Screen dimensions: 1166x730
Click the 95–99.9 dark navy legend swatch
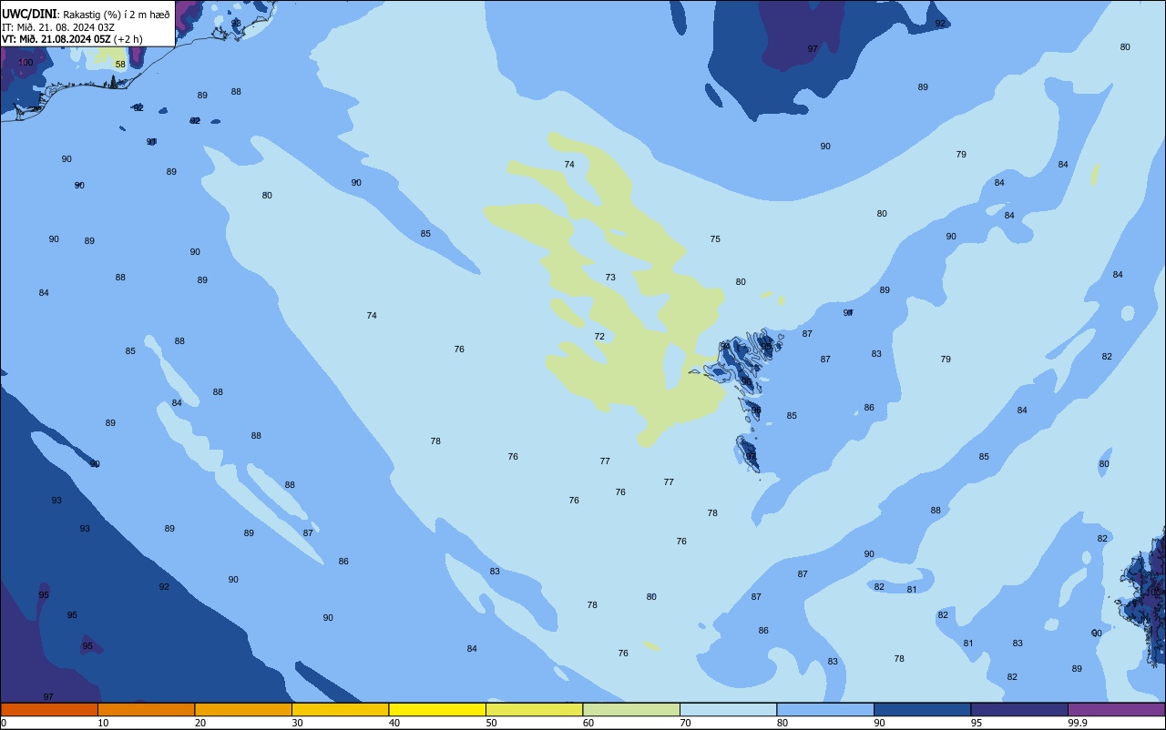[x=1019, y=709]
